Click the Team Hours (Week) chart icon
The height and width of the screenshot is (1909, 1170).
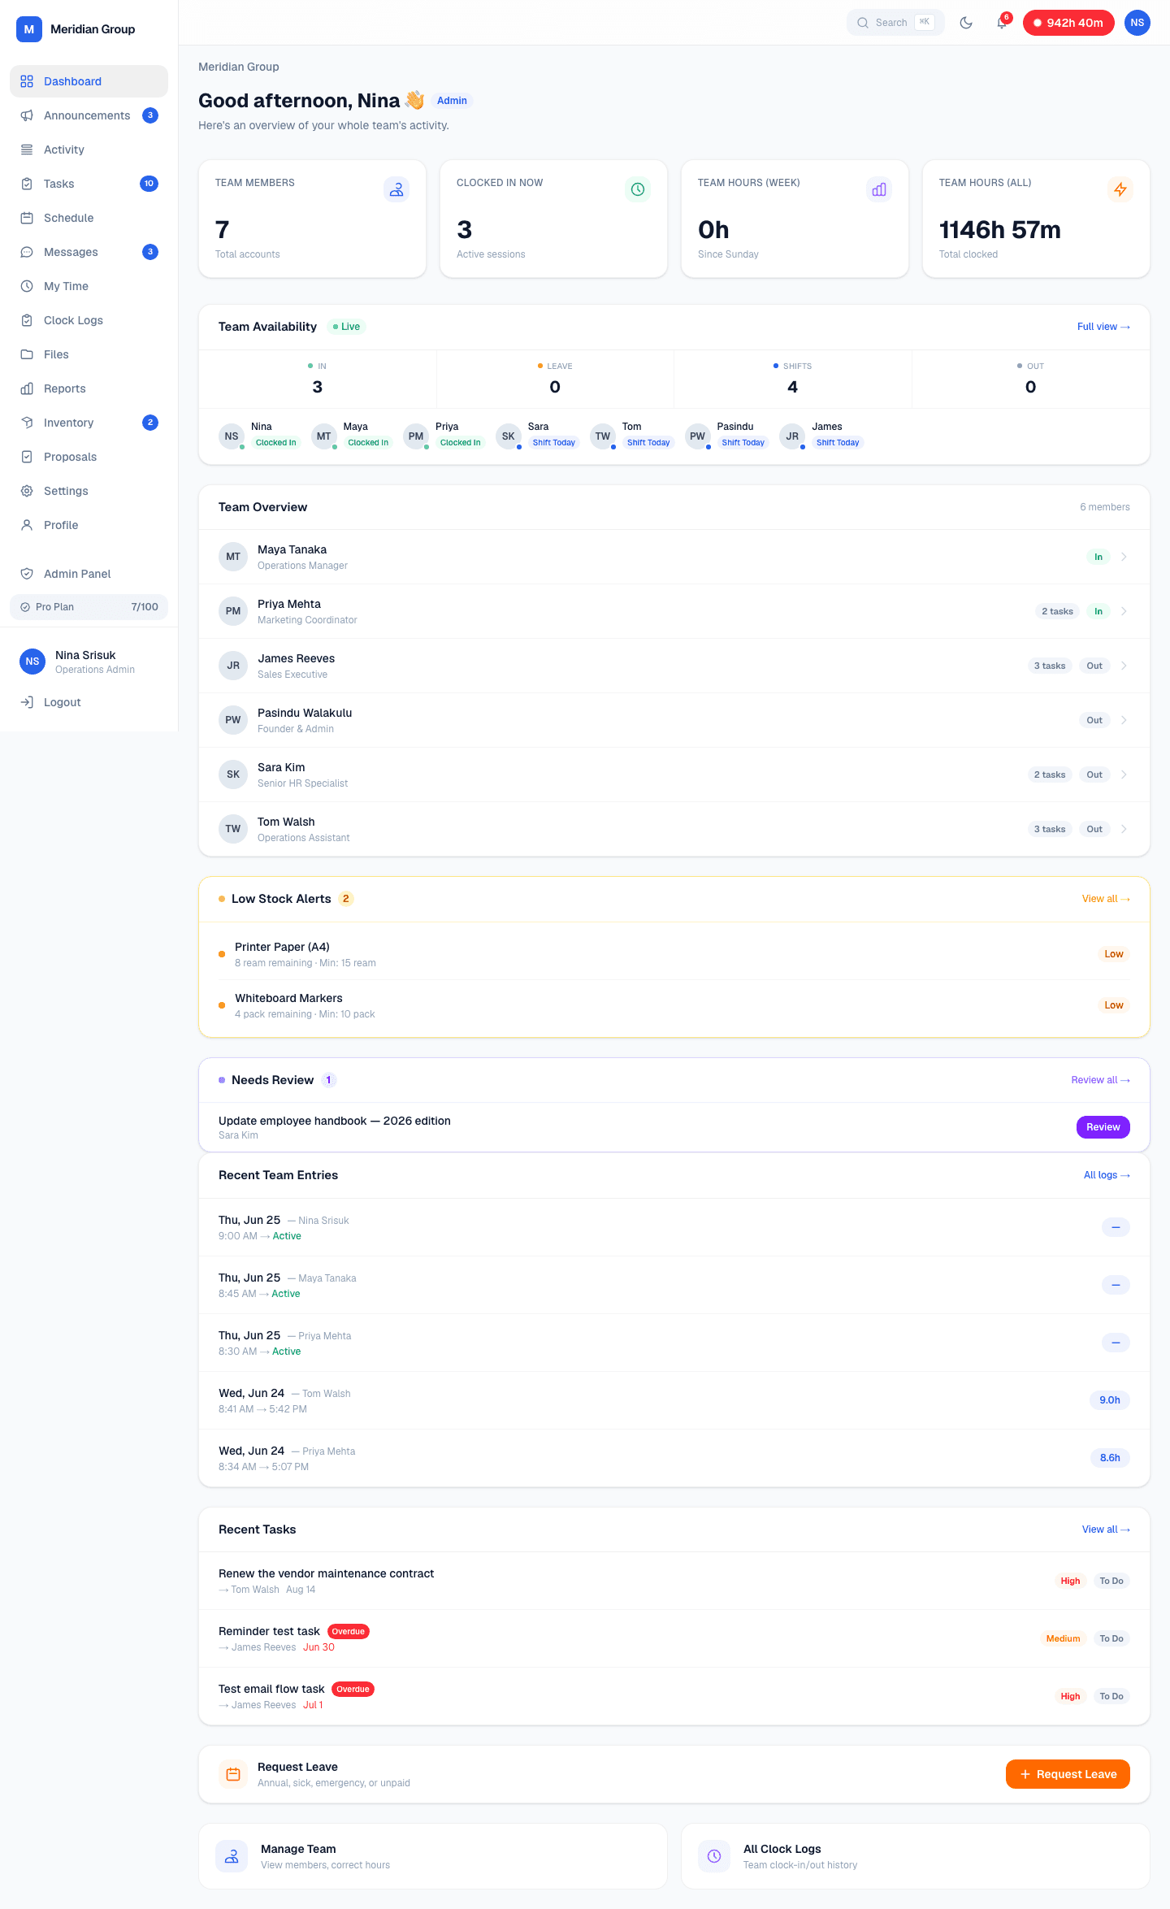click(879, 189)
